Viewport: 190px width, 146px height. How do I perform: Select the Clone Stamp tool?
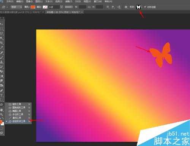pos(2,62)
